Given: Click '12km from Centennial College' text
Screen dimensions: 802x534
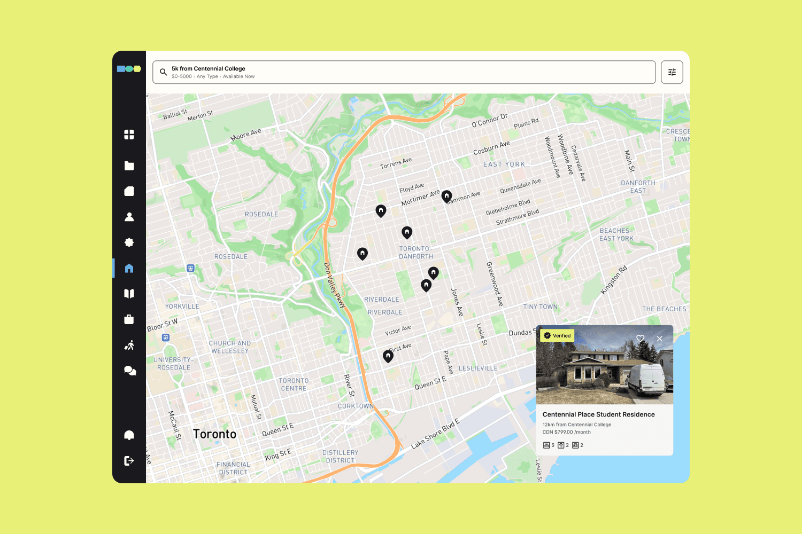Looking at the screenshot, I should (x=576, y=425).
